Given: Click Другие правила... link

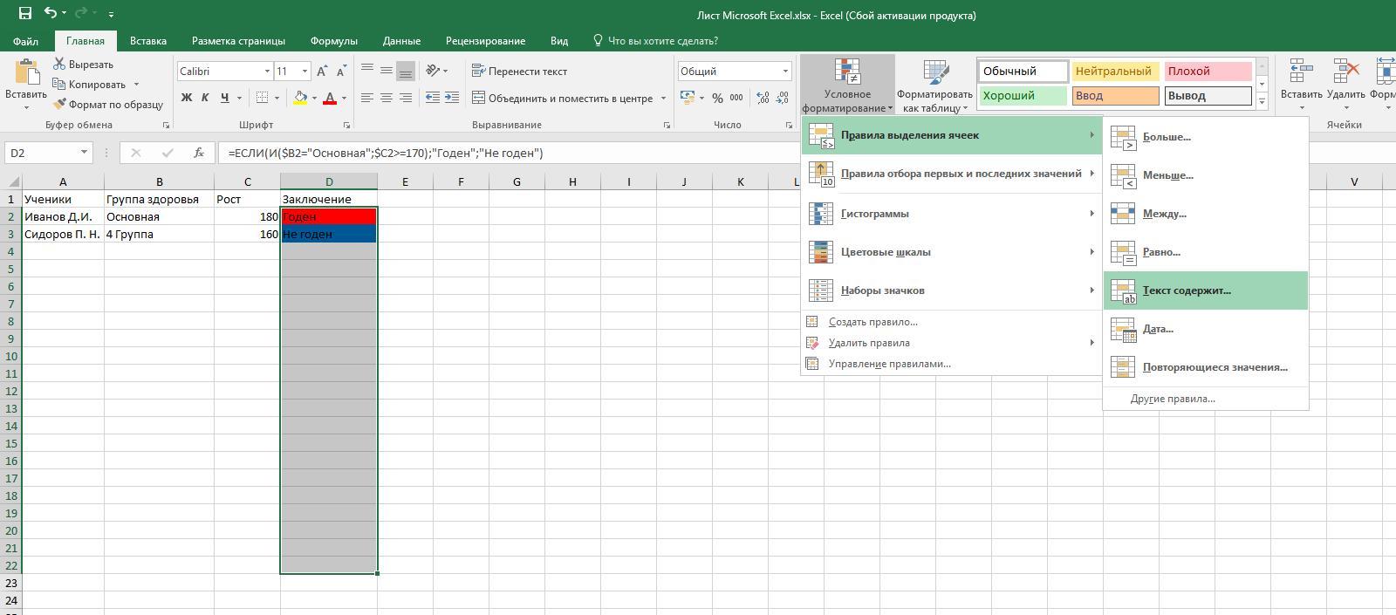Looking at the screenshot, I should 1173,399.
